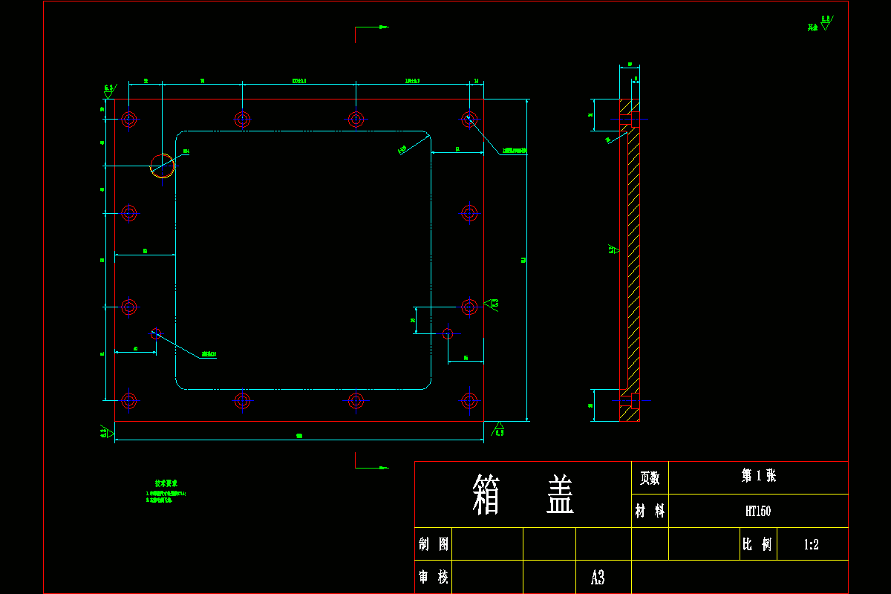Click the 审核 label cell

(434, 577)
